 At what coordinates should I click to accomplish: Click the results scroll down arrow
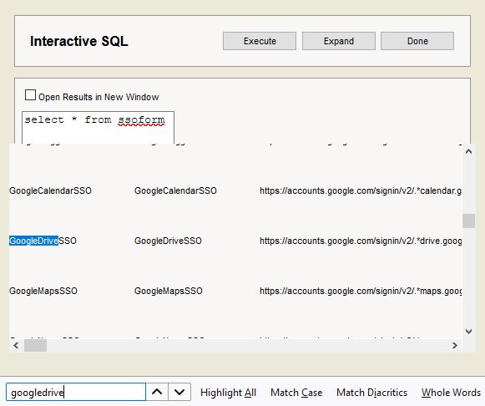(468, 332)
